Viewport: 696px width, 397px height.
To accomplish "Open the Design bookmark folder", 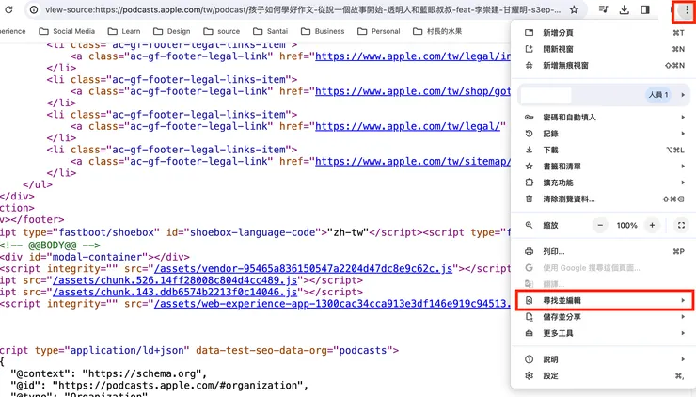I will (172, 31).
